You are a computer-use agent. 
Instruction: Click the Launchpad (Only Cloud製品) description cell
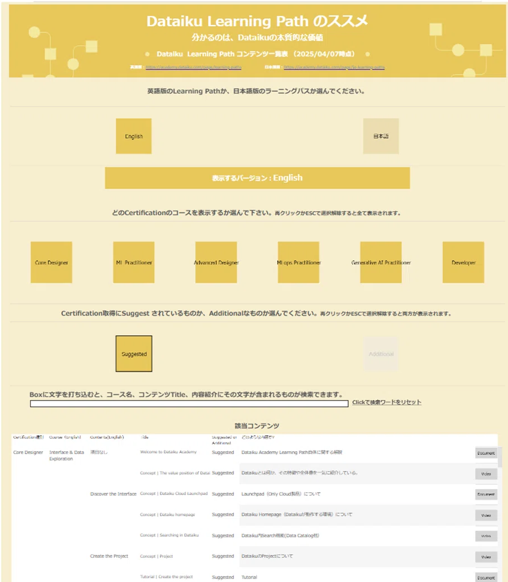[281, 494]
